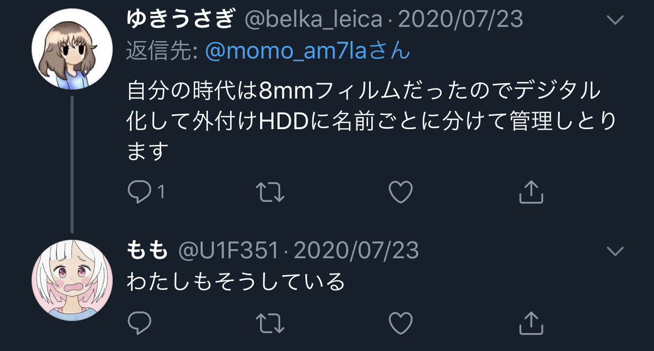
Task: Like ゆきうさぎ's tweet
Action: 400,192
